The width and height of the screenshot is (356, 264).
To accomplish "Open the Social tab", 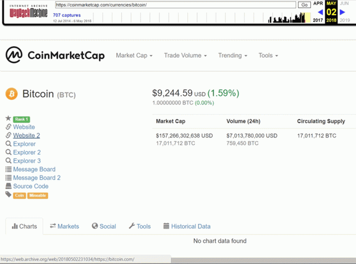I will pos(104,226).
